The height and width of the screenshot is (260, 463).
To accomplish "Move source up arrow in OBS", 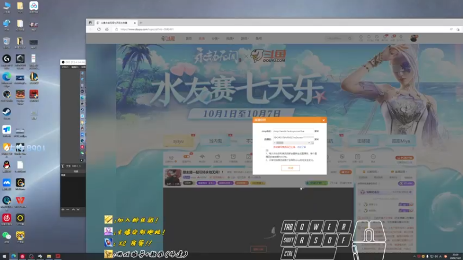I will (74, 209).
